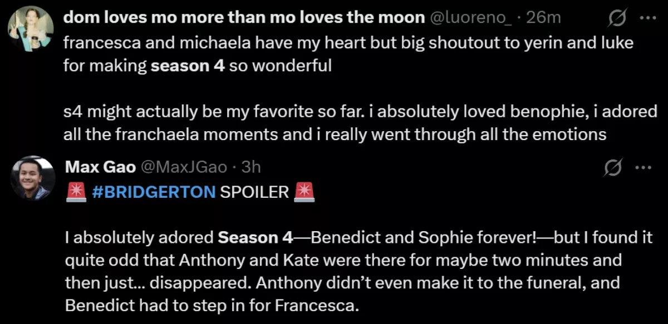This screenshot has width=668, height=324.
Task: Expand more options on Max Gao's tweet
Action: (644, 167)
